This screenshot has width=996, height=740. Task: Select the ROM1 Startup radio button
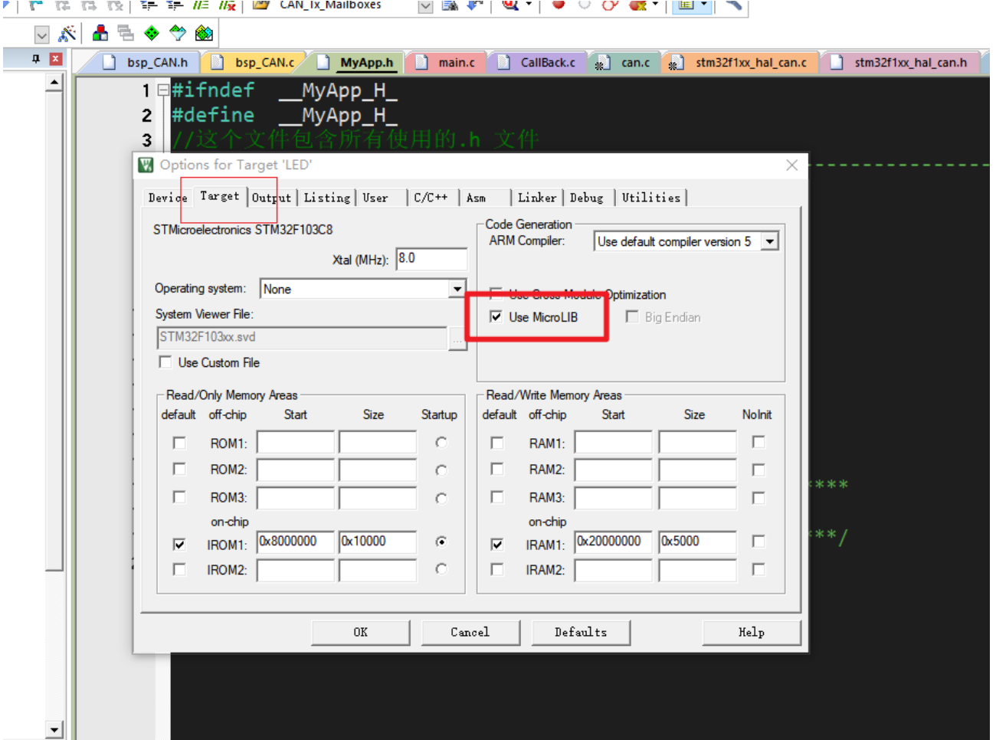point(441,443)
